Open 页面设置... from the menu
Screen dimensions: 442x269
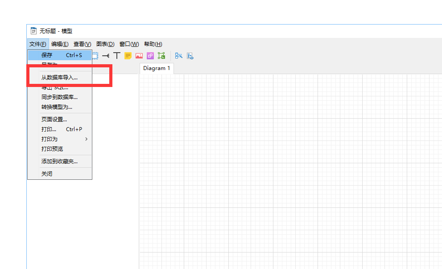coord(60,119)
